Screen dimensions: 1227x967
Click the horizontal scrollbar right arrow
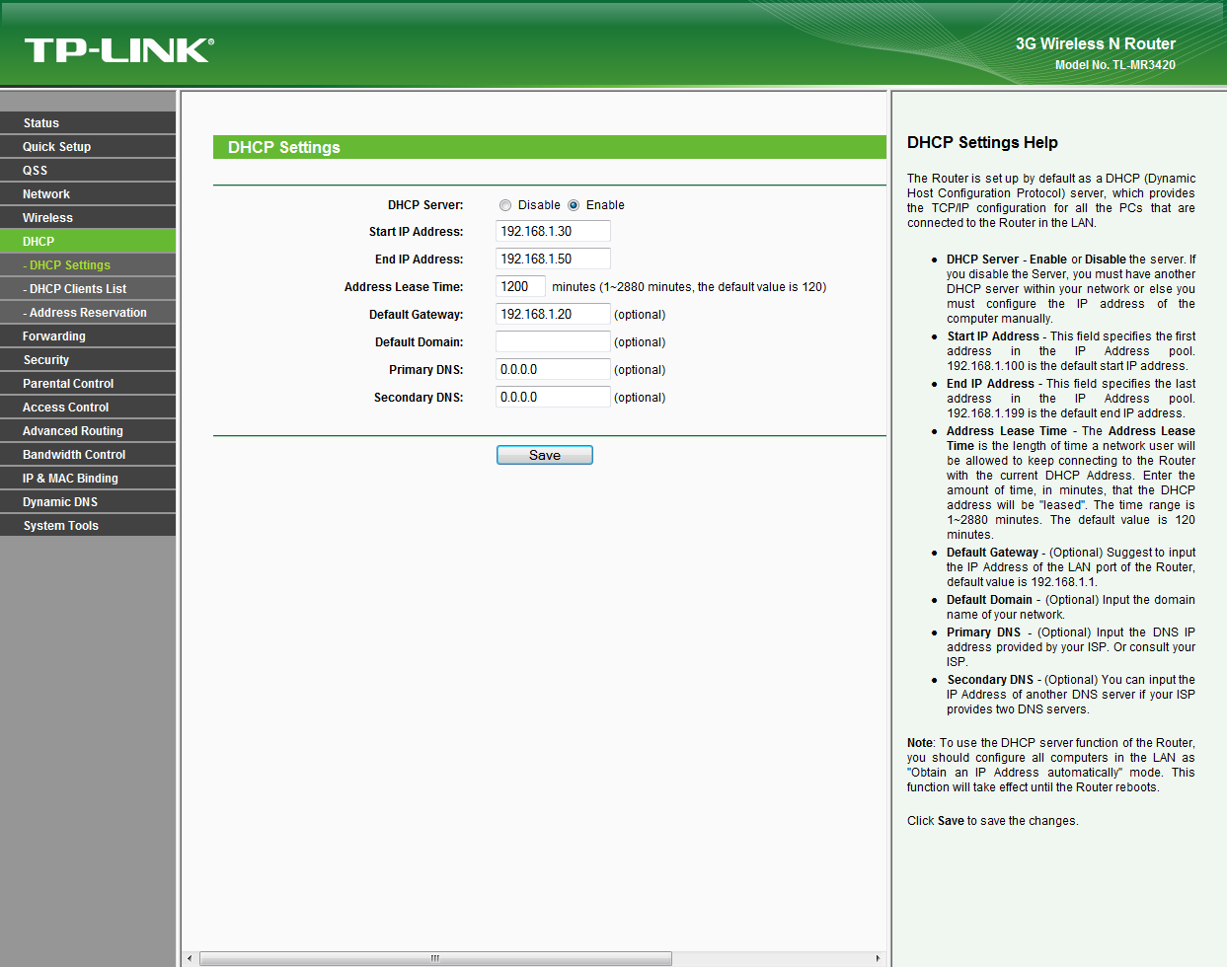click(x=878, y=958)
